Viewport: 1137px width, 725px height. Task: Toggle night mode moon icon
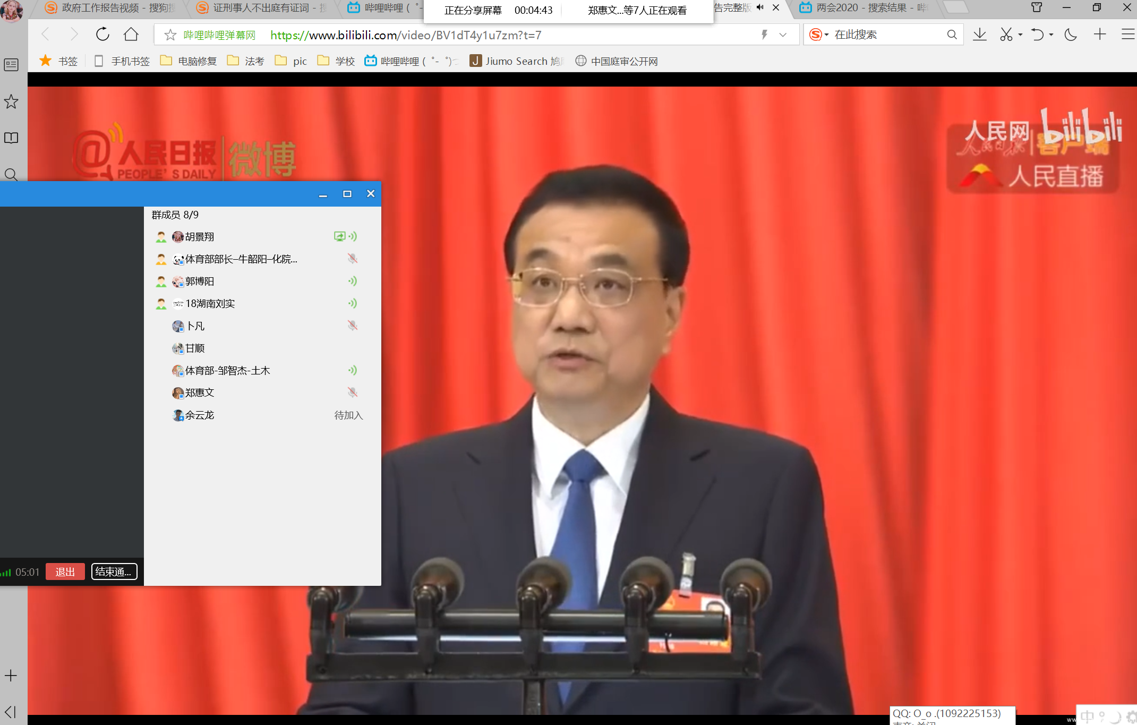tap(1071, 35)
